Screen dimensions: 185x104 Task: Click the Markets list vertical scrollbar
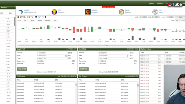click(14, 22)
